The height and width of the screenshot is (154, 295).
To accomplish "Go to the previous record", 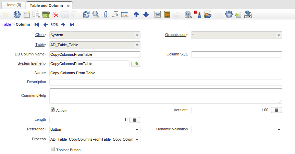I will point(45,25).
